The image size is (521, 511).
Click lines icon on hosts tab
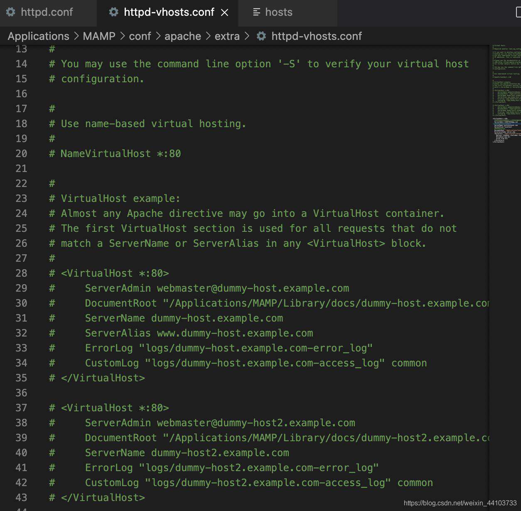257,12
